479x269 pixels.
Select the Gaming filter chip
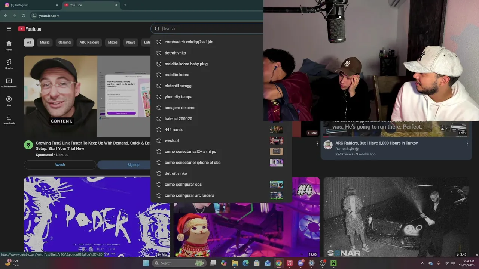[x=64, y=42]
